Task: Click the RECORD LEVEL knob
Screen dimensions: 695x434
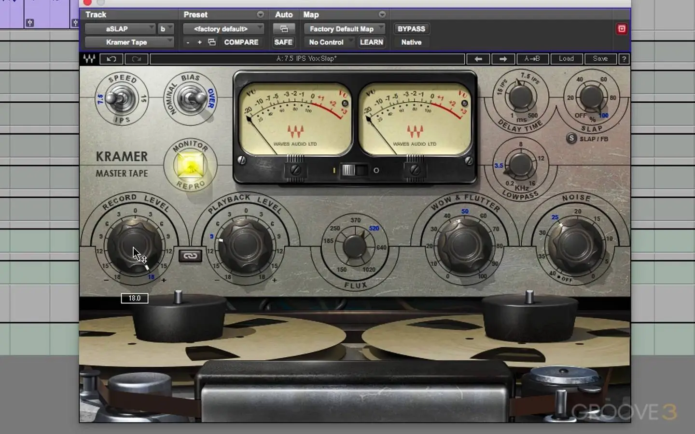Action: [x=135, y=245]
